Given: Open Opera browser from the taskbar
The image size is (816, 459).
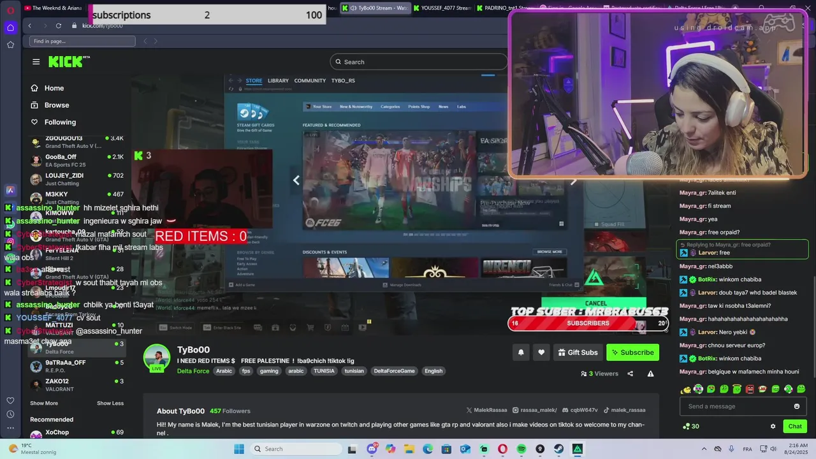Looking at the screenshot, I should (503, 449).
